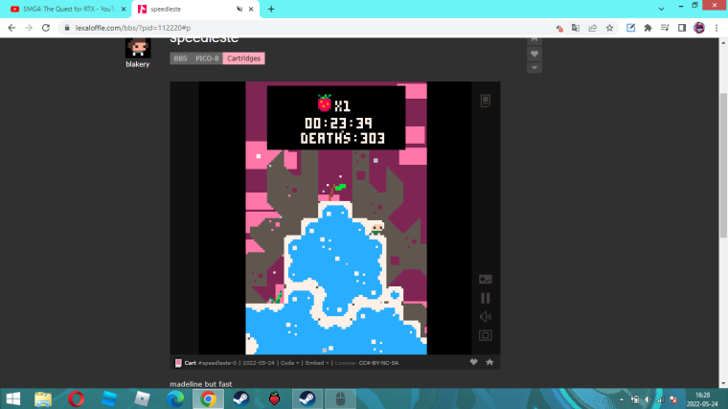Click inside the speedleste game canvas
This screenshot has width=728, height=409.
pyautogui.click(x=336, y=218)
